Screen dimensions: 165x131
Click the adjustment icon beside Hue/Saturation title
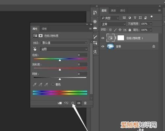[35, 36]
